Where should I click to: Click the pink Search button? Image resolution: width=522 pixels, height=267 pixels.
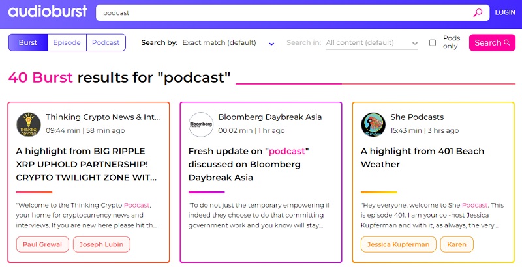pyautogui.click(x=492, y=42)
